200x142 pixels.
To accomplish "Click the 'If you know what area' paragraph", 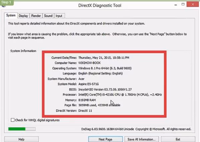I will coord(97,36).
